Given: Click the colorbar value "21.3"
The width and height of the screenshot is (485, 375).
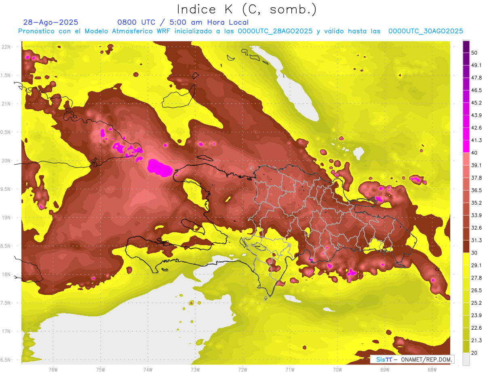Looking at the screenshot, I should tap(477, 341).
